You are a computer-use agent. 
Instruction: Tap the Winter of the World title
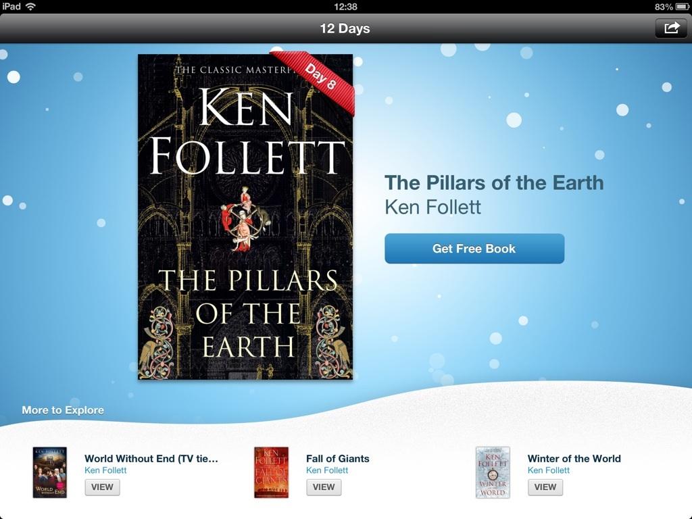[x=574, y=459]
